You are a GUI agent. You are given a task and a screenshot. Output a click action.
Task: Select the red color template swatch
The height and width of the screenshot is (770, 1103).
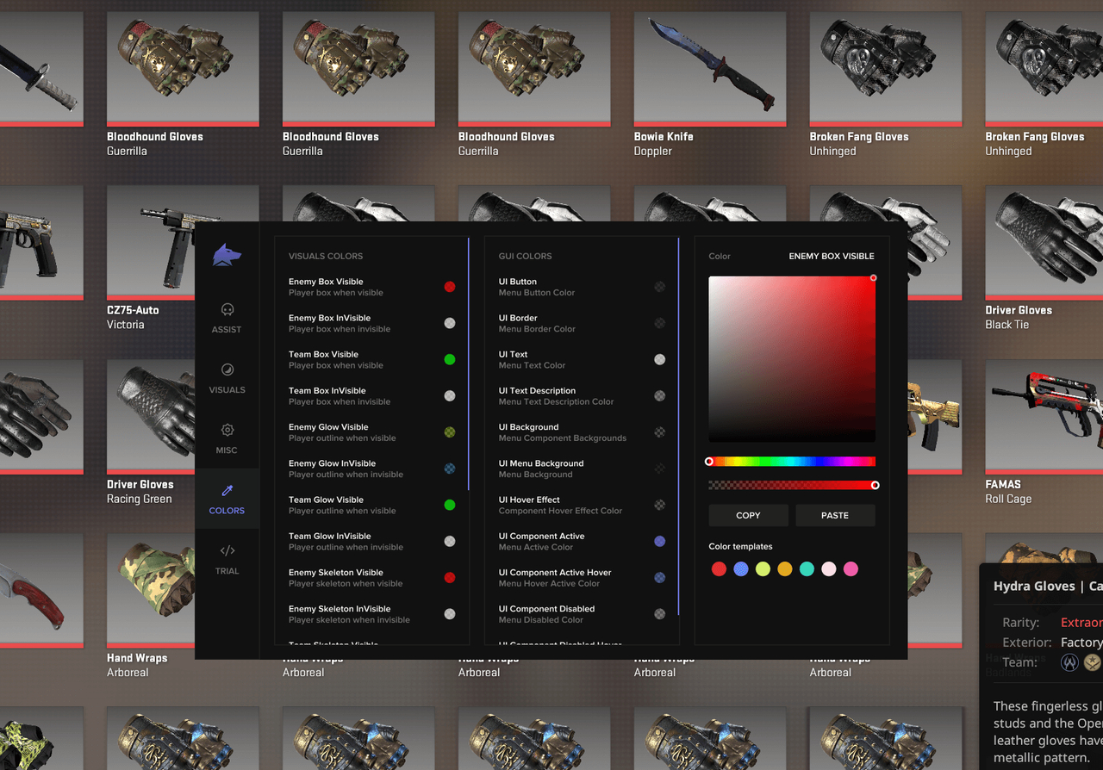point(719,568)
